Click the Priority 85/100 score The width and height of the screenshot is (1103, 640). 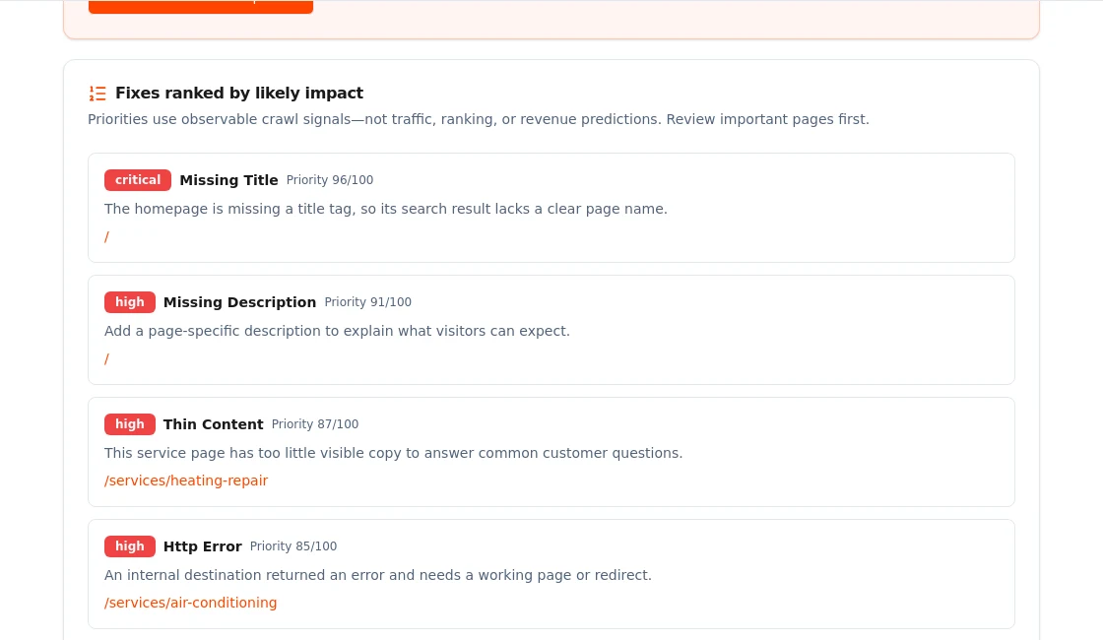(293, 546)
